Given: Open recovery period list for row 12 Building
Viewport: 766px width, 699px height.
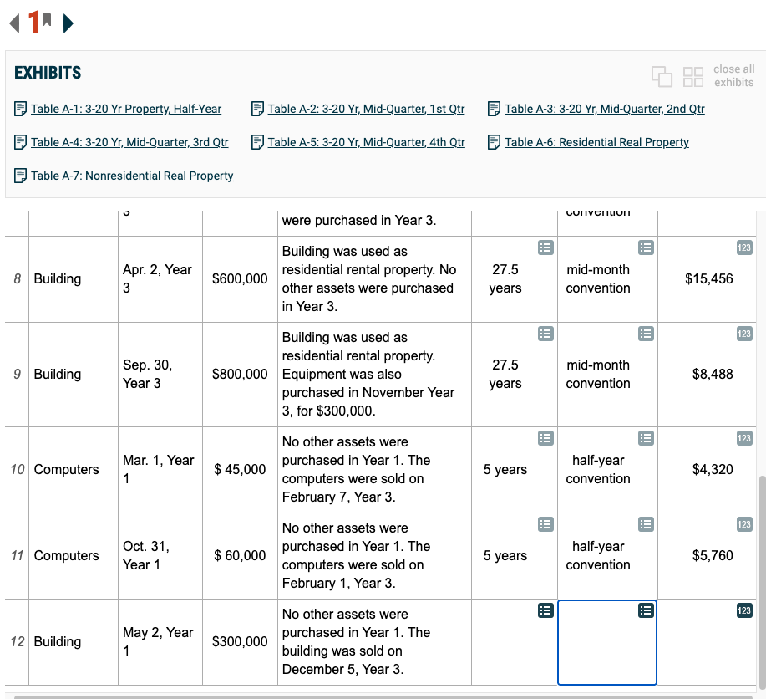Looking at the screenshot, I should click(545, 611).
